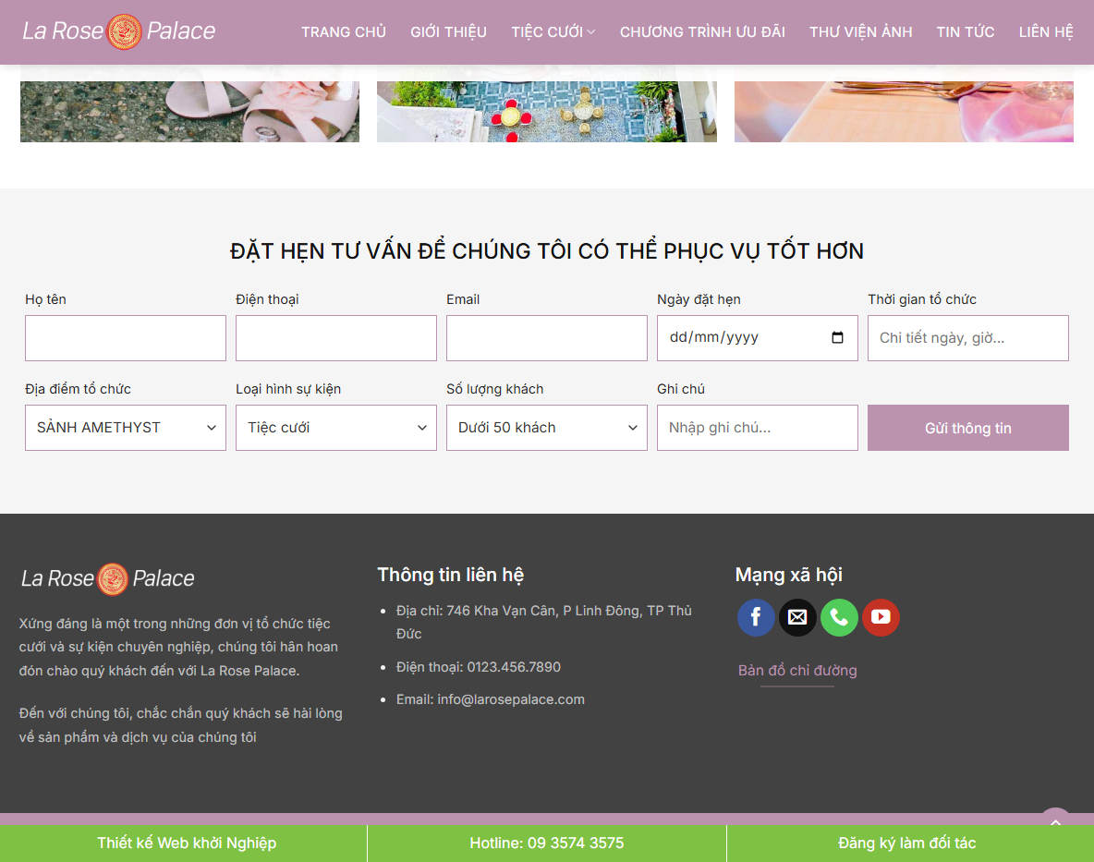Open the THƯ VIỆN ẢNH gallery page

[860, 31]
